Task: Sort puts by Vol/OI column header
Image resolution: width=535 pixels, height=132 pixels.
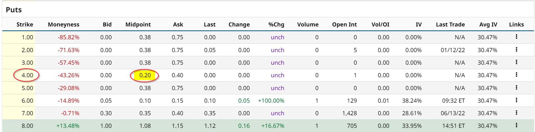Action: click(380, 25)
